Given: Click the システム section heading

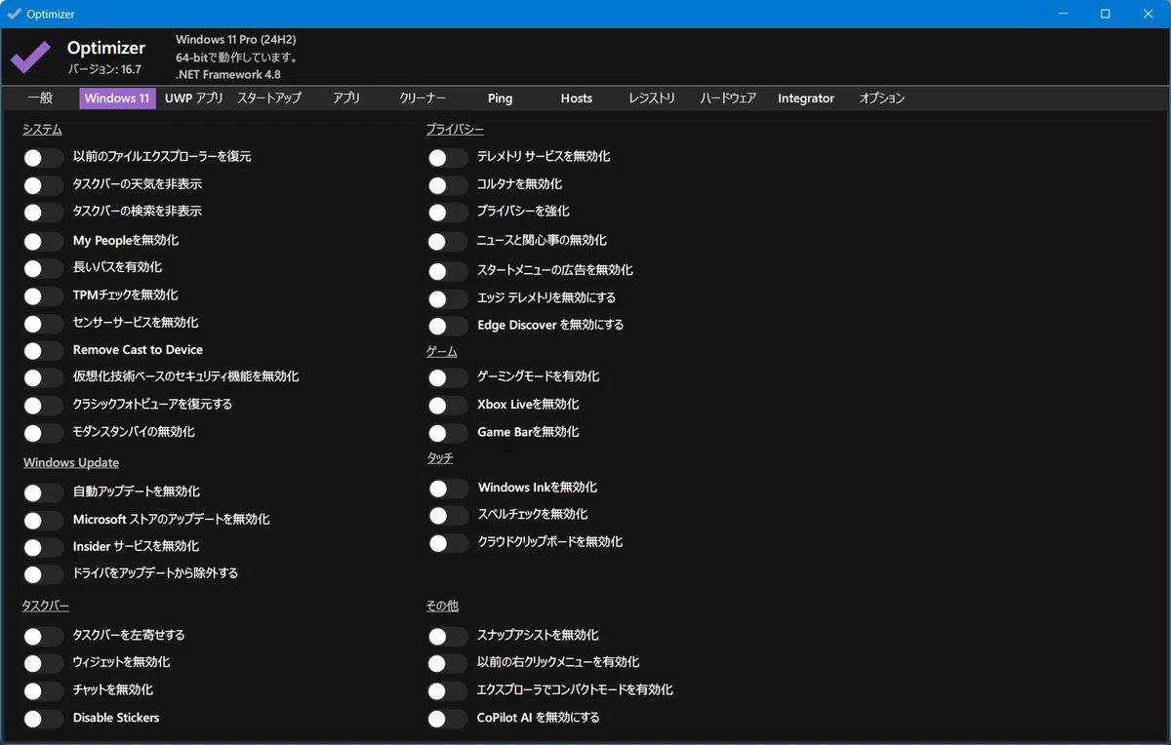Looking at the screenshot, I should coord(42,130).
